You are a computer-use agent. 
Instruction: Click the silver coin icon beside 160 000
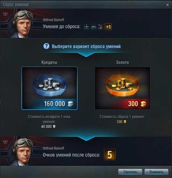pos(71,104)
